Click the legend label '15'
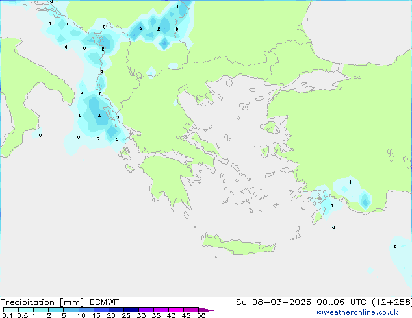This screenshot has width=412, height=318. 96,315
